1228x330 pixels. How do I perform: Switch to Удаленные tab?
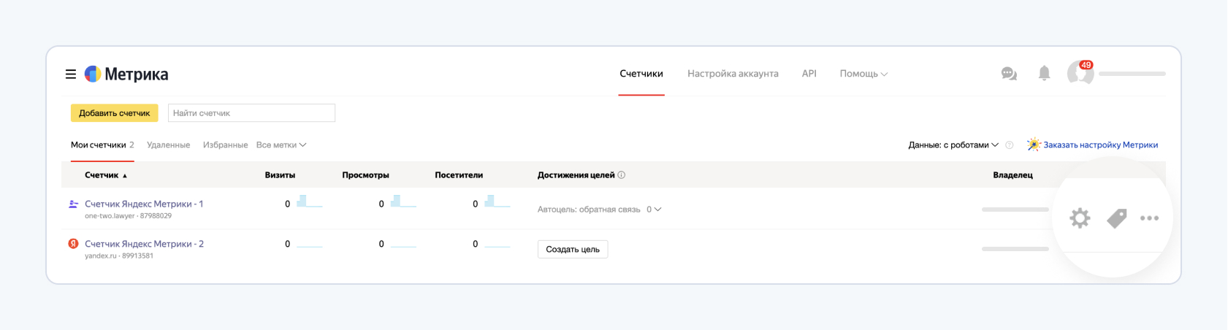(168, 145)
